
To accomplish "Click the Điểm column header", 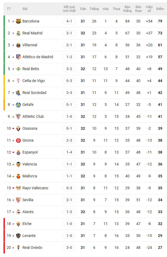I will (160, 9).
